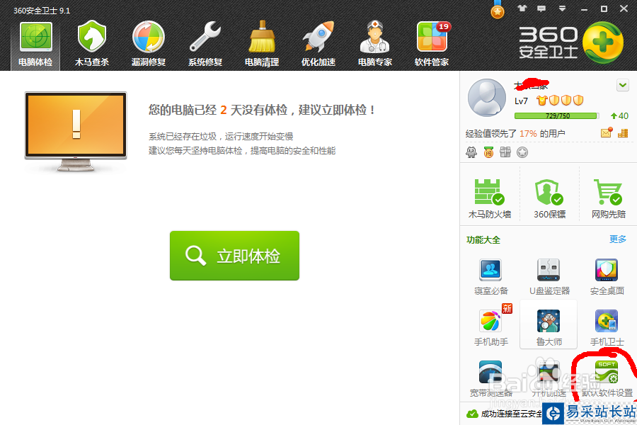The height and width of the screenshot is (425, 637).
Task: Expand the account dropdown chevron
Action: [623, 86]
